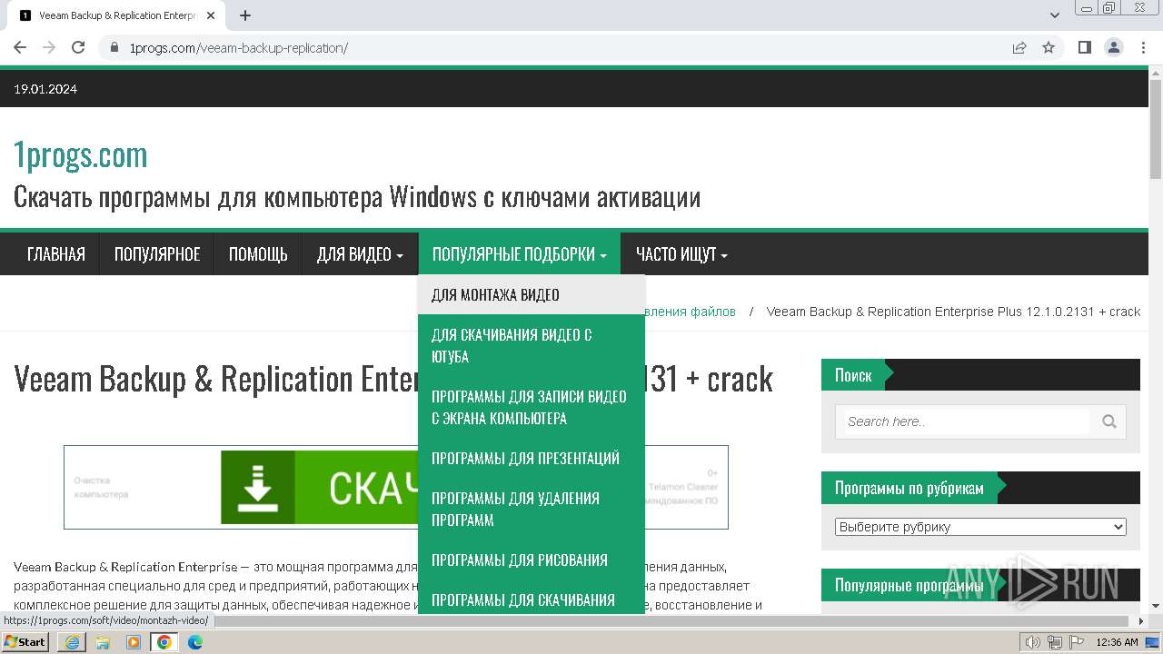The width and height of the screenshot is (1163, 654).
Task: Open the Chrome profile avatar
Action: [x=1113, y=47]
